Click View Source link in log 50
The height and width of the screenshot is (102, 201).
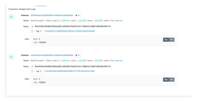tap(116, 20)
